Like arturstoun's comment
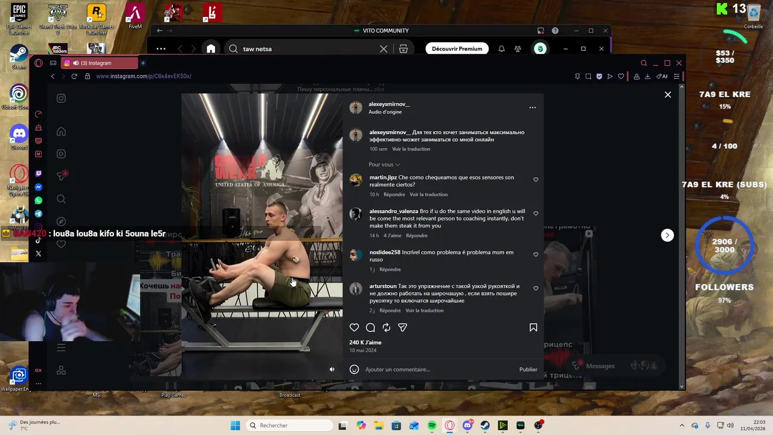 (536, 288)
